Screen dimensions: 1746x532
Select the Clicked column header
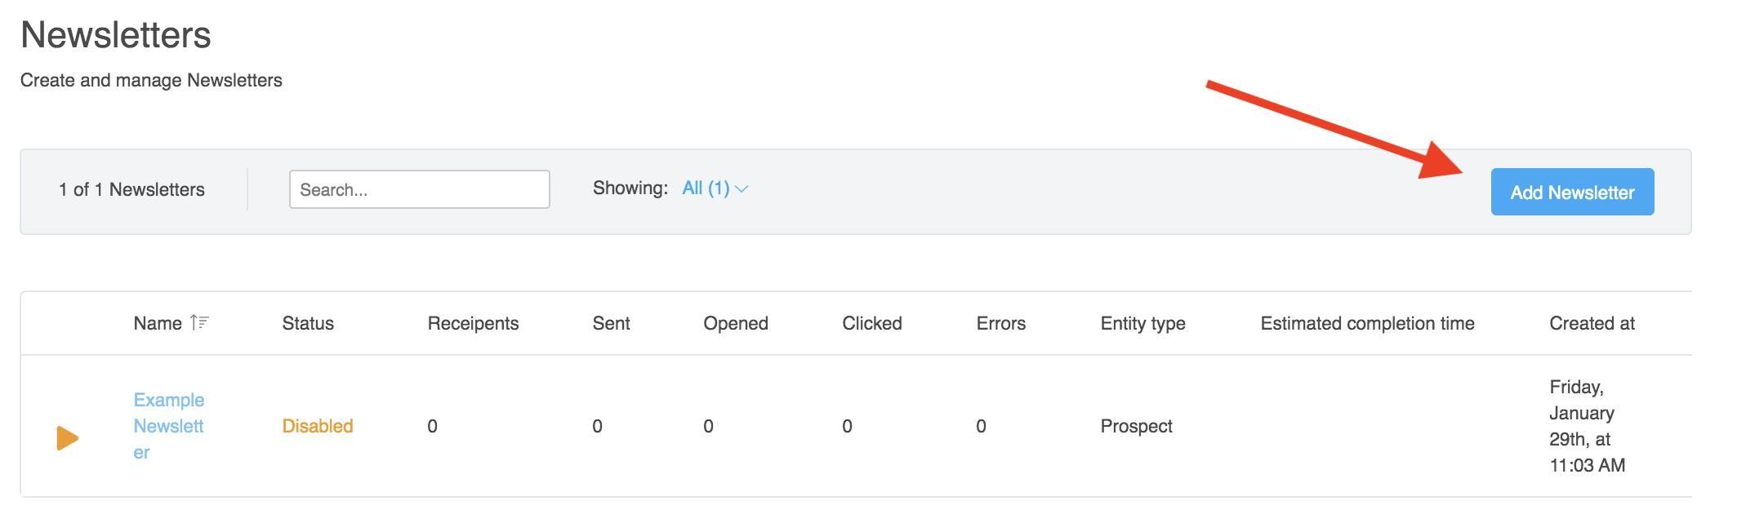click(x=872, y=323)
